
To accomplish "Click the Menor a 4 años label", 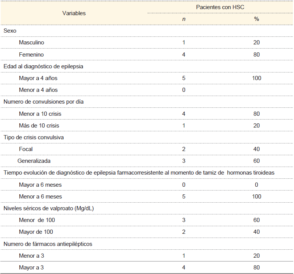I will tap(38, 90).
